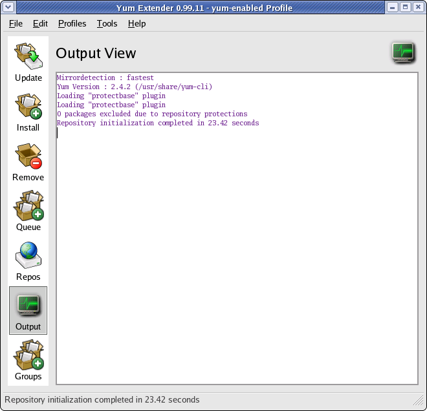This screenshot has width=427, height=411.
Task: Maximize the Yum Extender window
Action: click(405, 8)
